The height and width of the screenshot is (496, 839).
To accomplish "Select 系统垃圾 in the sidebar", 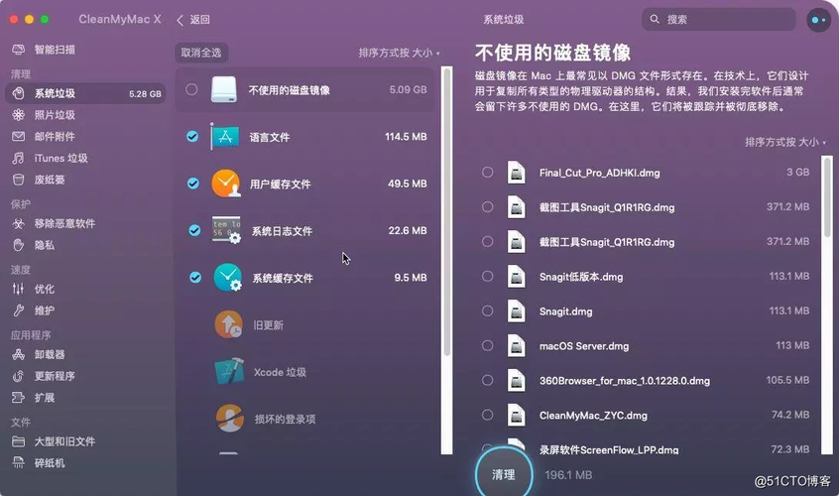I will [85, 93].
